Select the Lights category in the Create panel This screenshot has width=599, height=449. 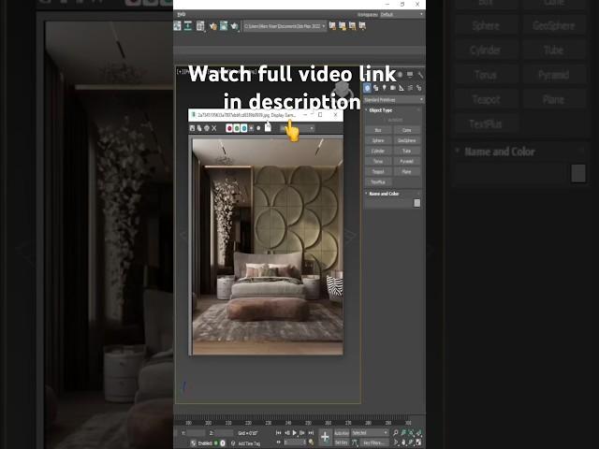[385, 88]
